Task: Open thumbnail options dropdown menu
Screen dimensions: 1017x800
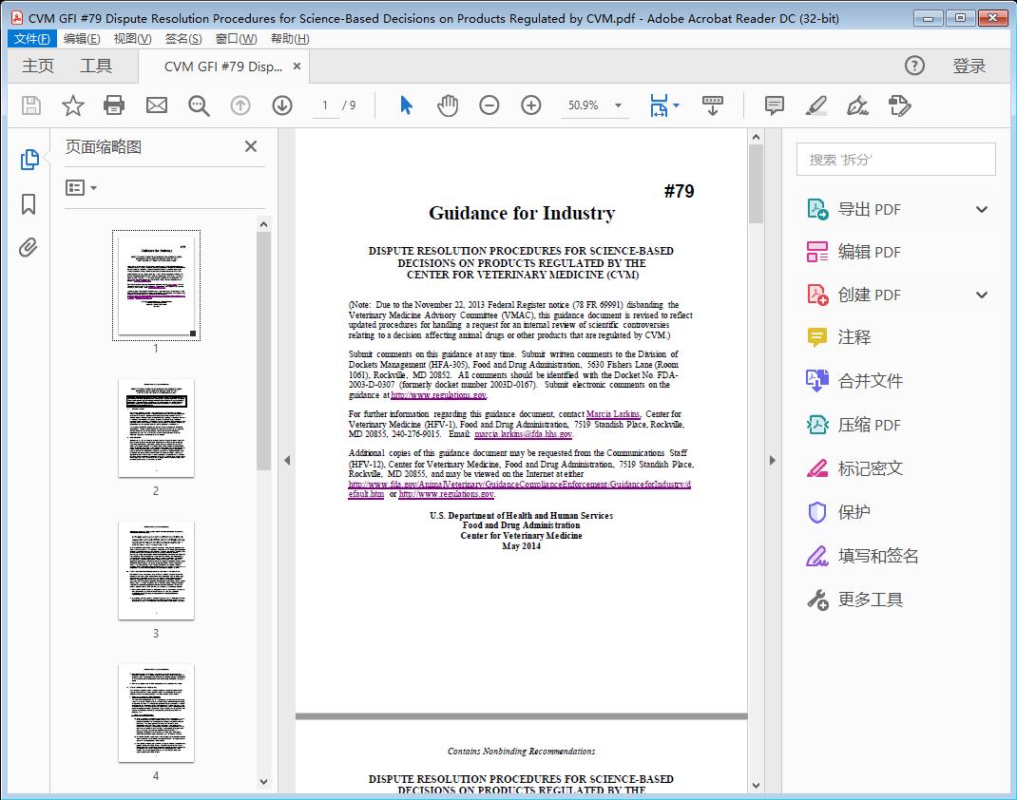Action: (x=82, y=188)
